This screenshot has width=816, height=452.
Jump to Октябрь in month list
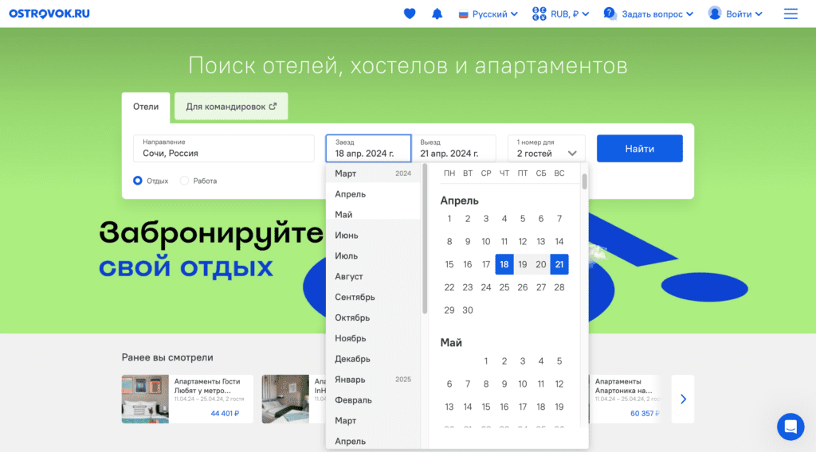coord(373,318)
